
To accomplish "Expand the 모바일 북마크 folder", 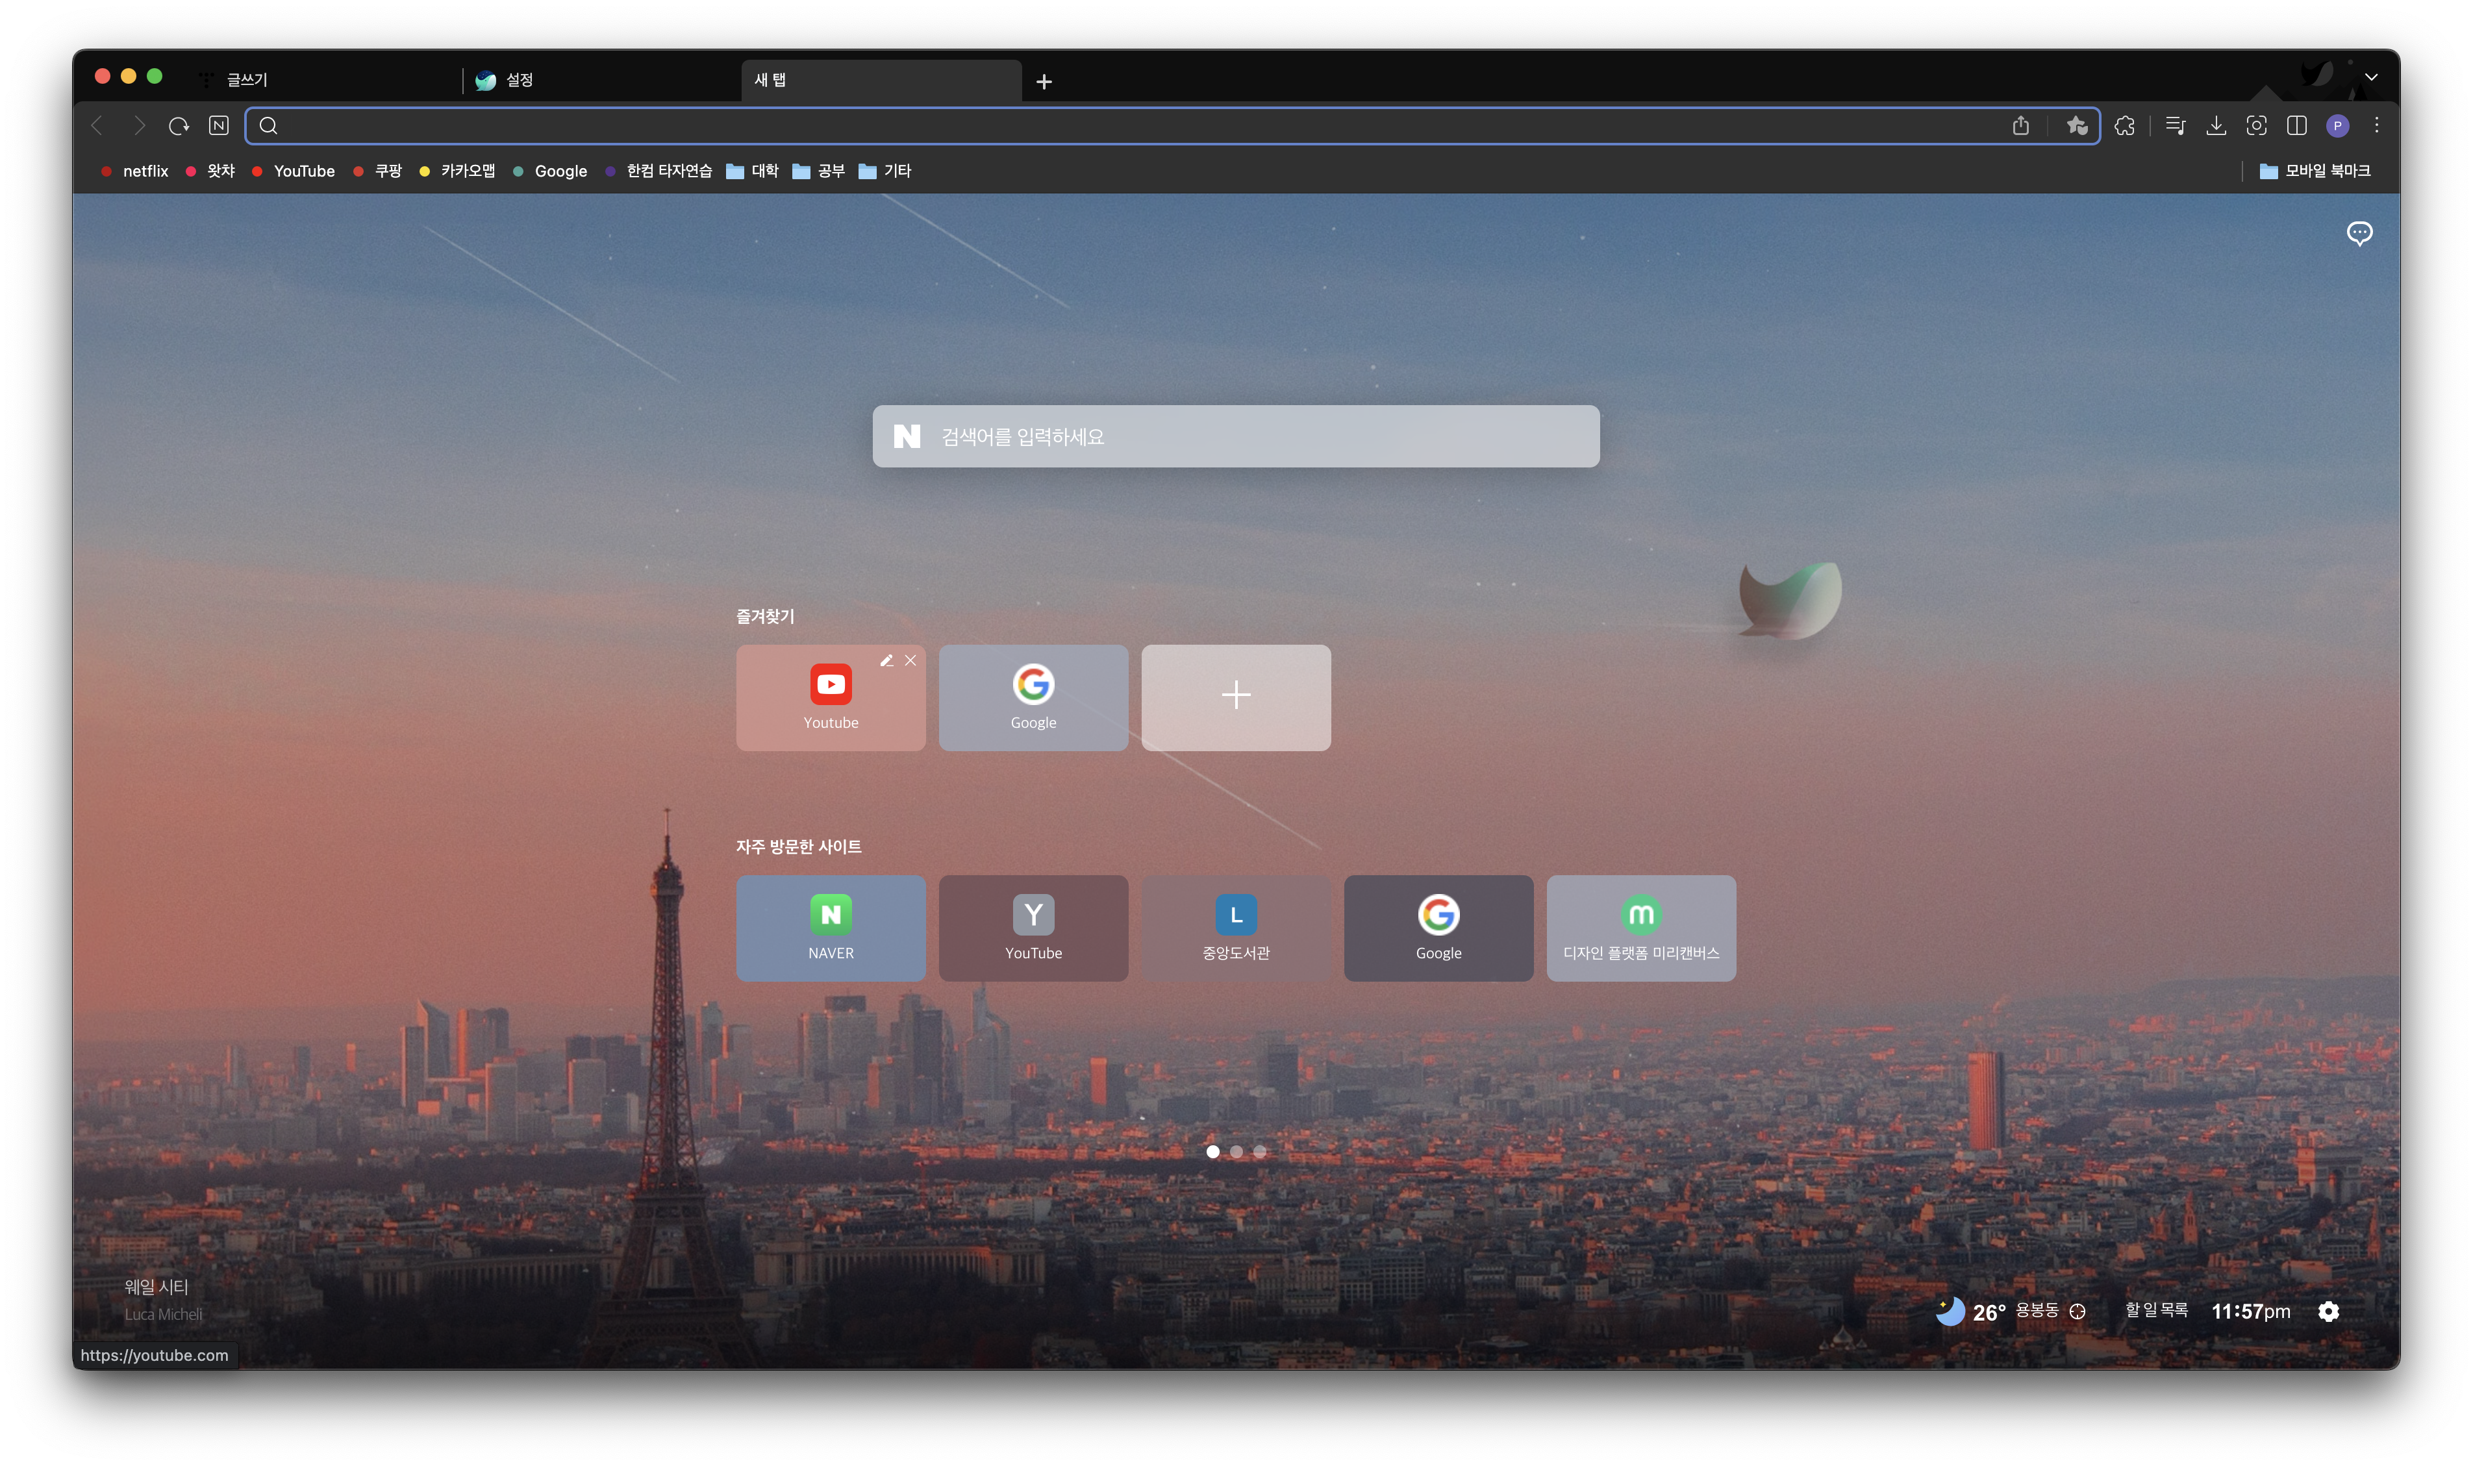I will 2314,171.
